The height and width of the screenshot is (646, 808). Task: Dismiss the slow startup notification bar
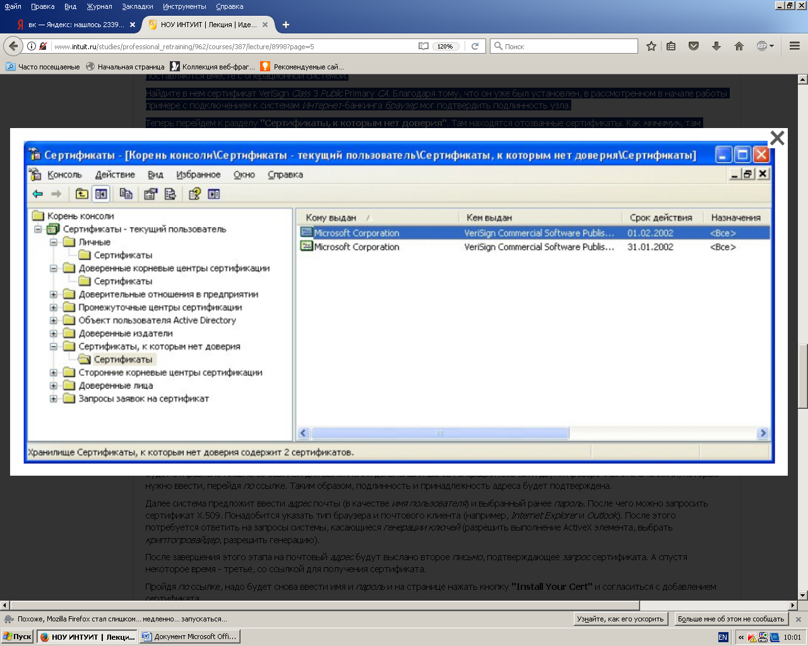click(x=799, y=620)
